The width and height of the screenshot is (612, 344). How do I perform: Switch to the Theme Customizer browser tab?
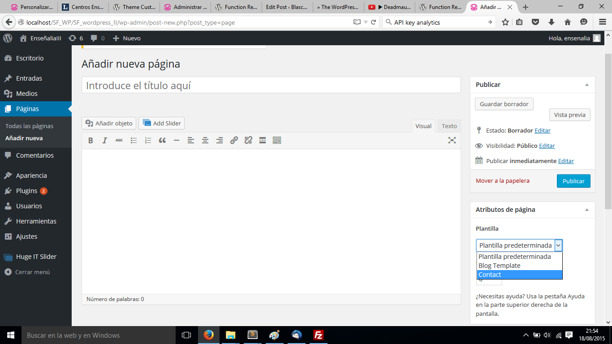click(135, 7)
